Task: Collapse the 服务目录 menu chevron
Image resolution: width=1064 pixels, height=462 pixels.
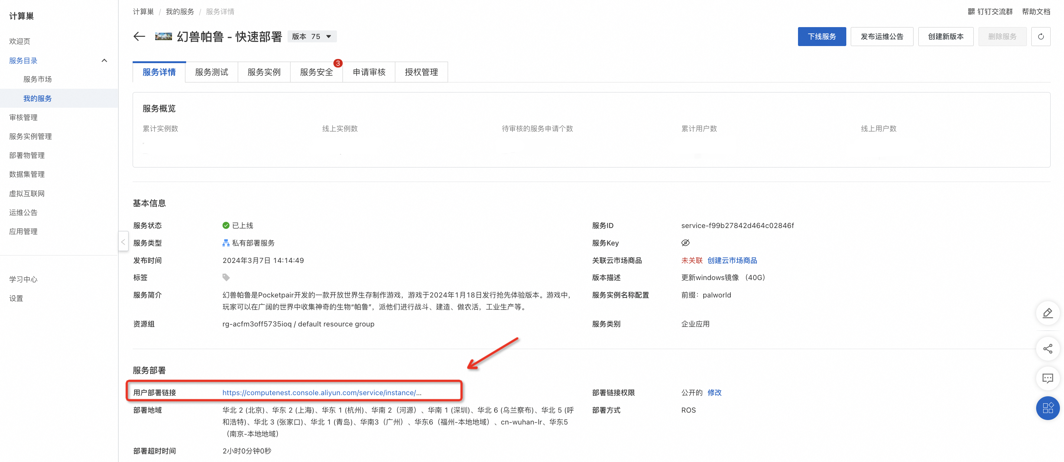Action: (104, 61)
